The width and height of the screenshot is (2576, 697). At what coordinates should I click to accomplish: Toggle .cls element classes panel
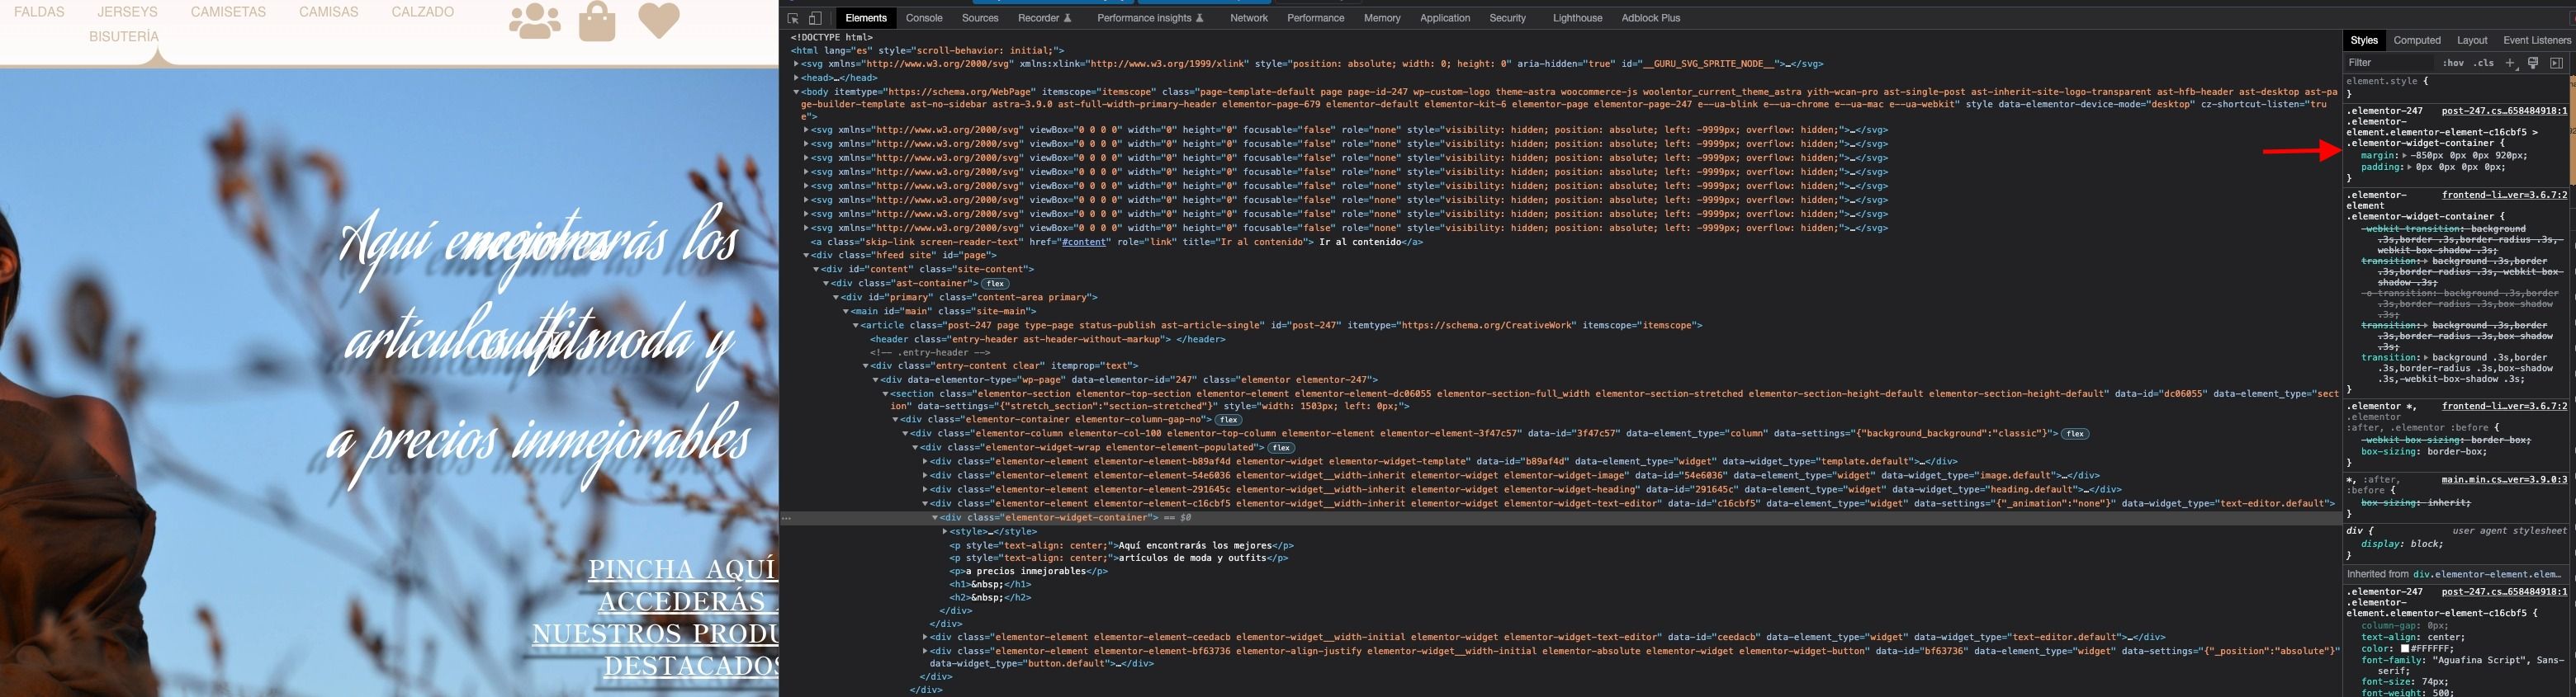click(2484, 63)
